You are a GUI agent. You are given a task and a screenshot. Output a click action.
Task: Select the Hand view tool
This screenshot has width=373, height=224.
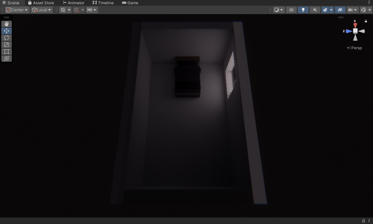(x=6, y=23)
